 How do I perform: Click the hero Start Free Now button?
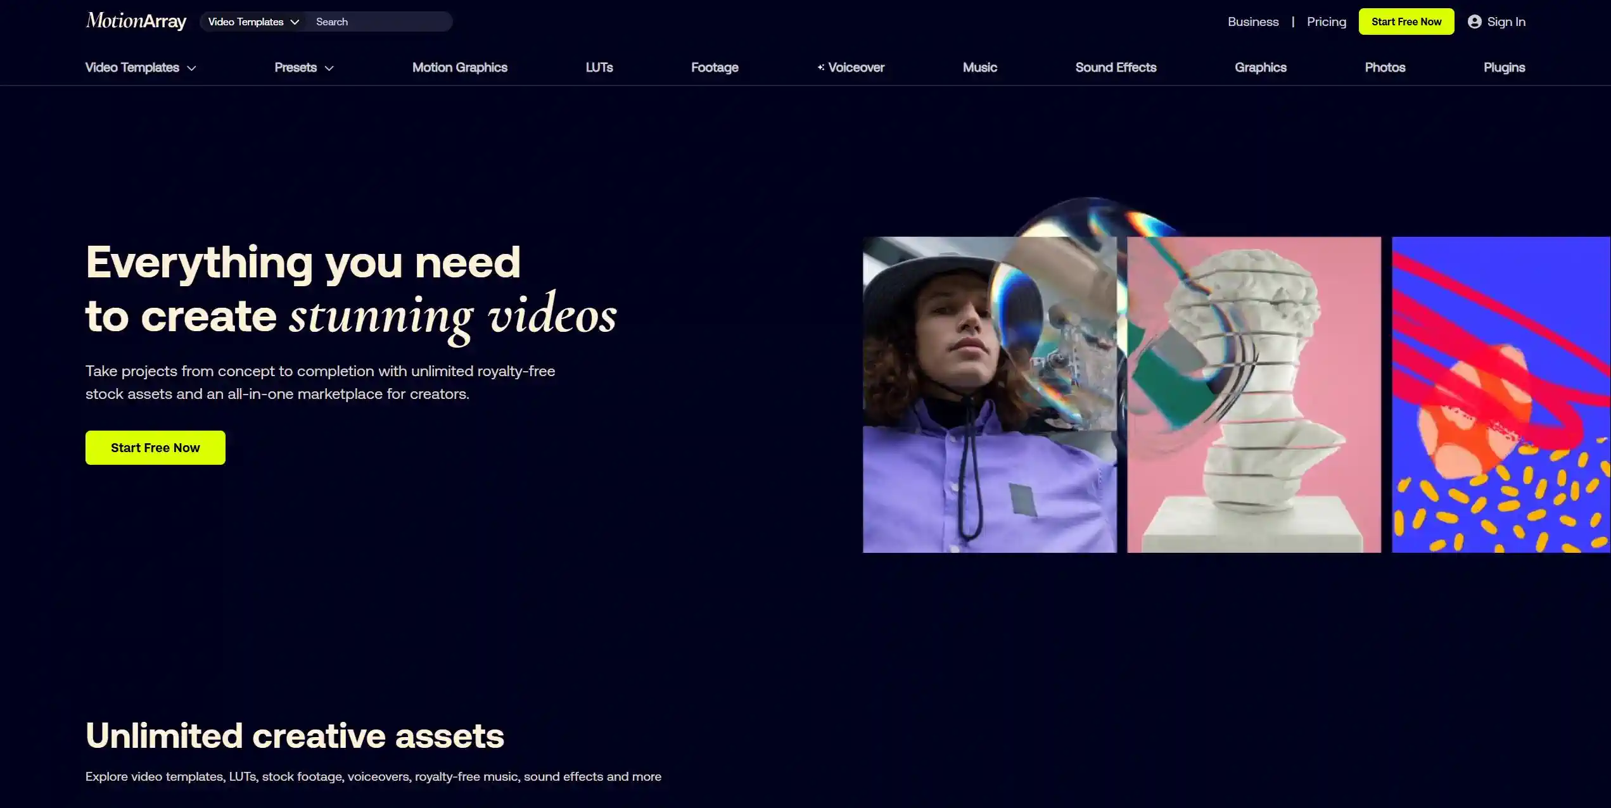point(155,448)
